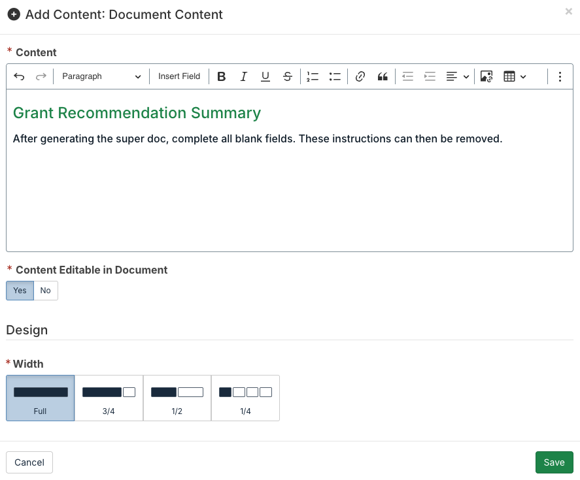The height and width of the screenshot is (480, 580).
Task: Select 3/4 width
Action: (109, 398)
